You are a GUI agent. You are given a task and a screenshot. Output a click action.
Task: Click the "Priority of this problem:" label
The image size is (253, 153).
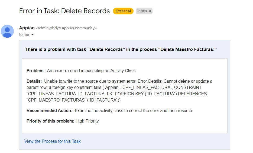[50, 121]
